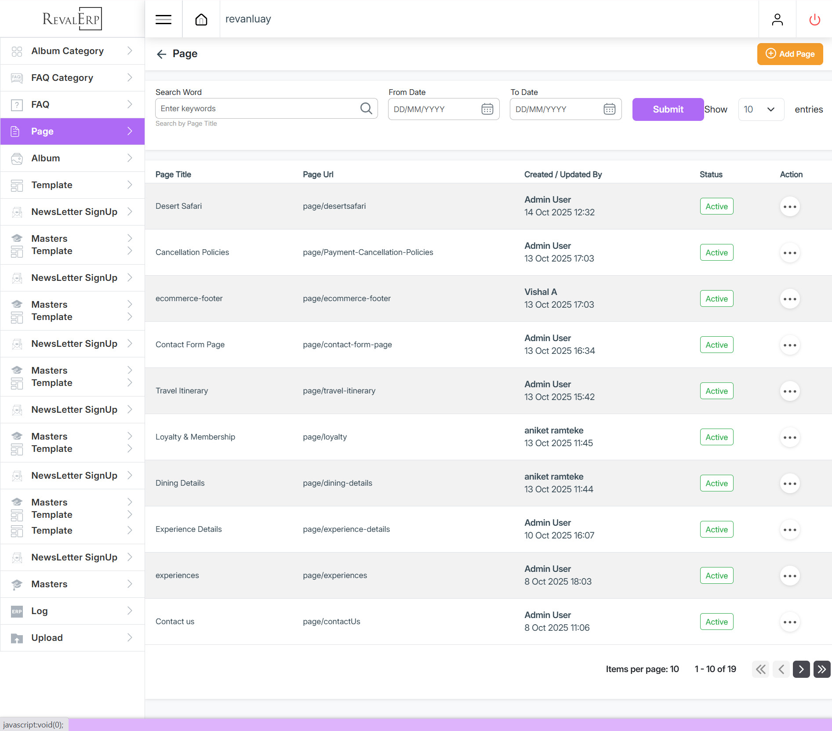Select Album in the sidebar
The height and width of the screenshot is (731, 832).
(x=73, y=158)
